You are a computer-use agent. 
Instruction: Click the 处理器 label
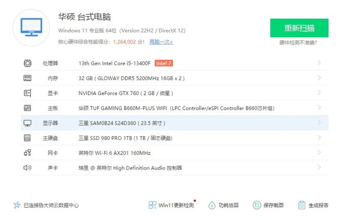[50, 63]
